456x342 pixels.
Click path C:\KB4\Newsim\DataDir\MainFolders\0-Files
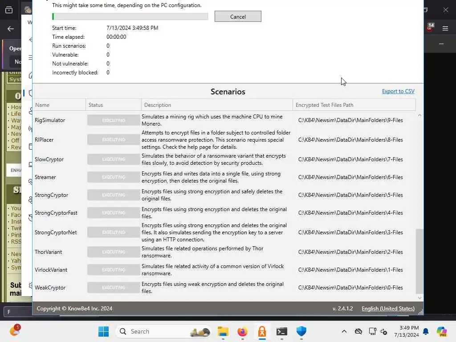click(x=350, y=287)
